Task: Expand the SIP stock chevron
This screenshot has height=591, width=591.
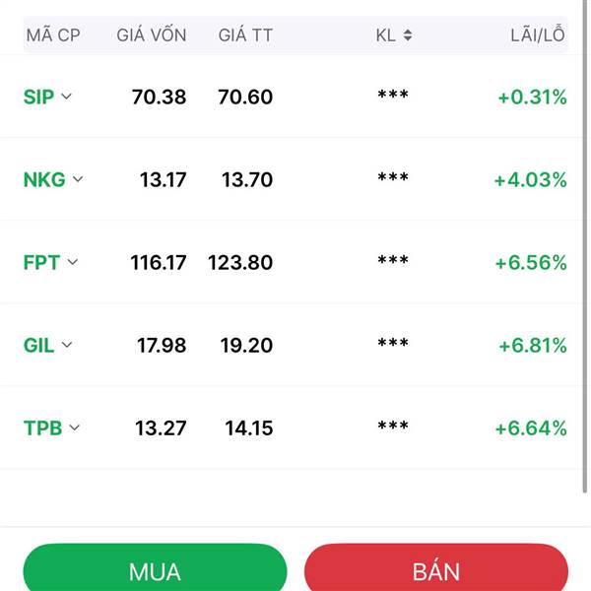Action: coord(66,97)
